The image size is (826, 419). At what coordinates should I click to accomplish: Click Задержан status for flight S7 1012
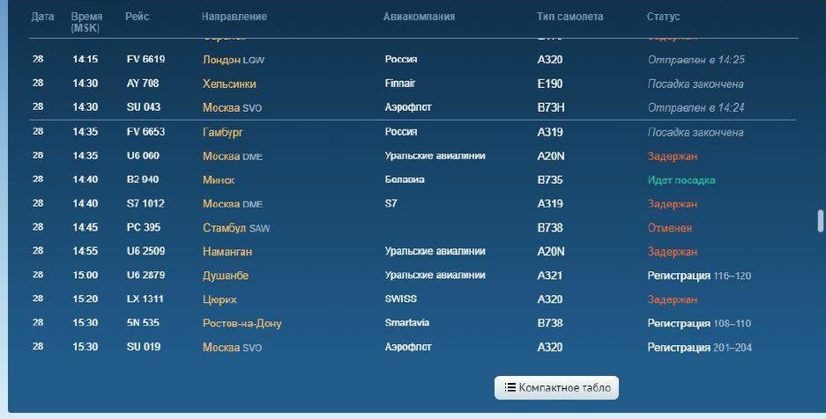click(x=673, y=204)
